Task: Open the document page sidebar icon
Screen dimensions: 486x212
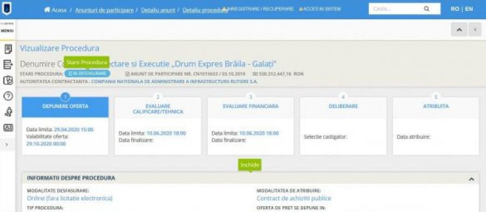Action: click(x=8, y=49)
